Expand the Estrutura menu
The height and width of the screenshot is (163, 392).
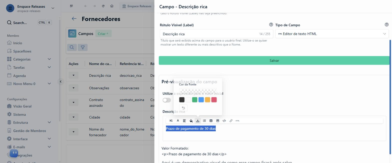pos(49,122)
